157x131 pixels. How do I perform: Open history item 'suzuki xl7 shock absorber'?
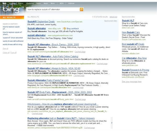pos(13,38)
